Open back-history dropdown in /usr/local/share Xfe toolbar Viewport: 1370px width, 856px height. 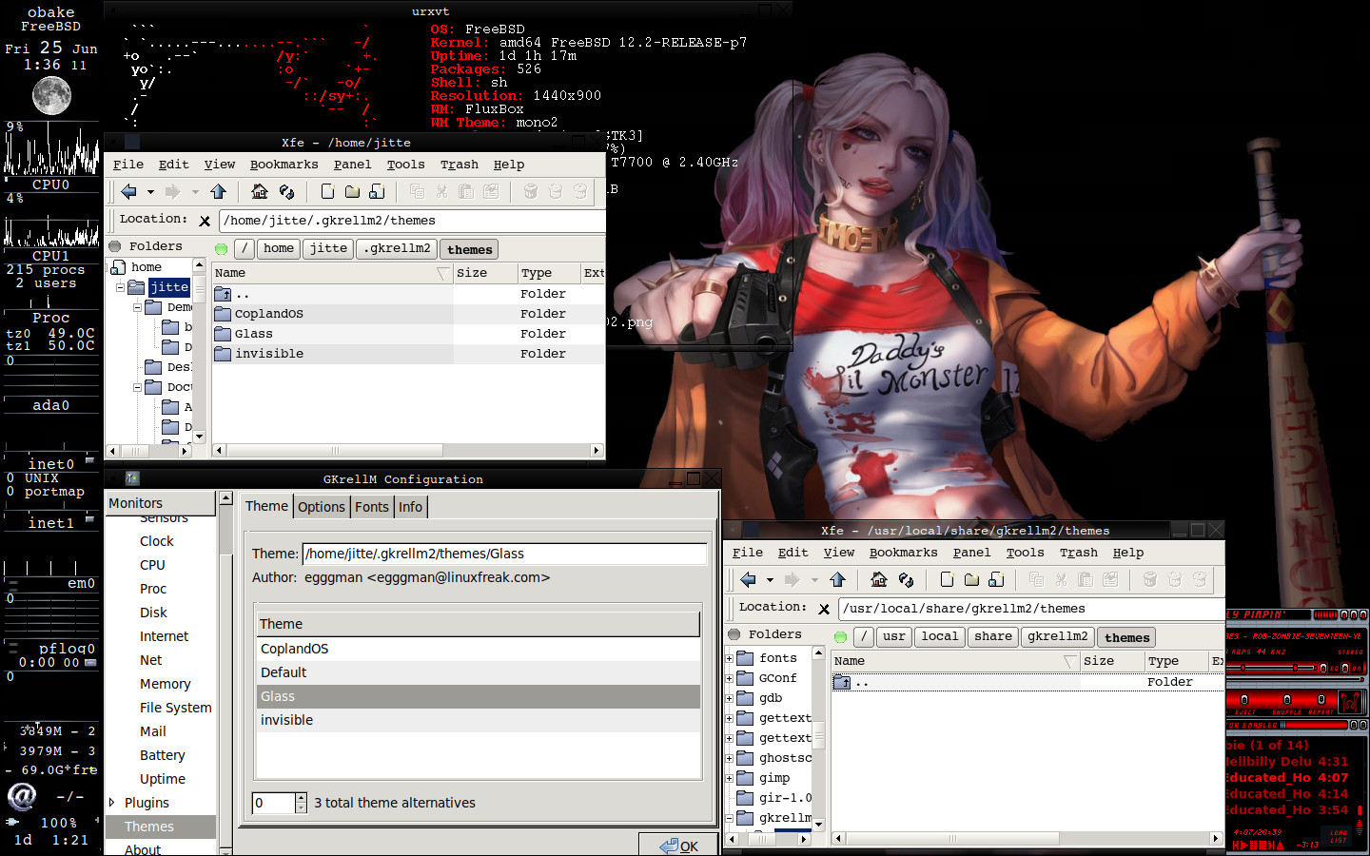(770, 580)
